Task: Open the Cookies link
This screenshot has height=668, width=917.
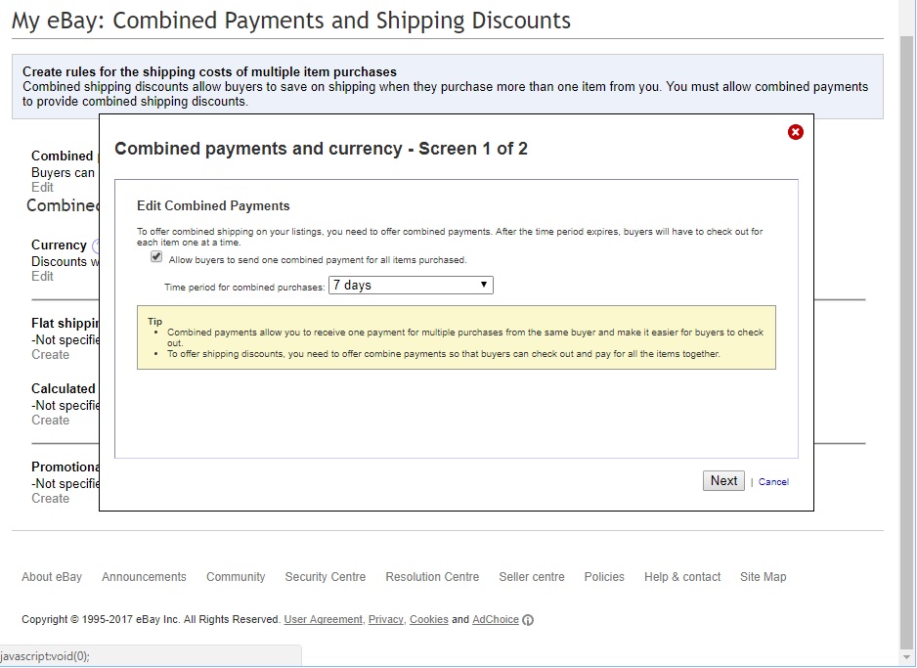Action: pos(428,619)
